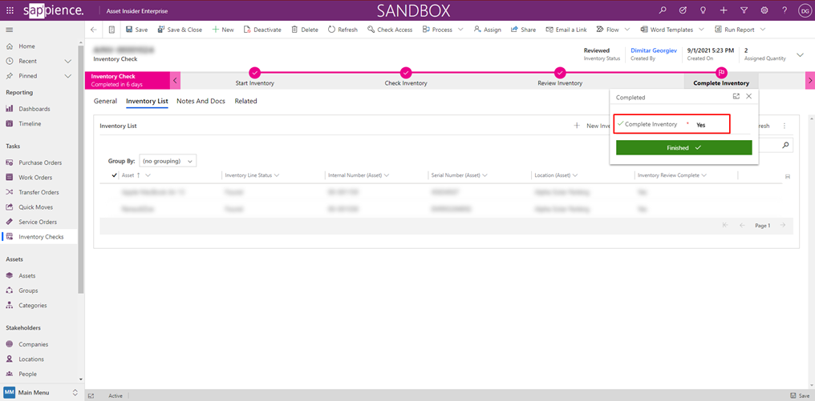
Task: Click the search magnifier in top bar
Action: pos(663,10)
